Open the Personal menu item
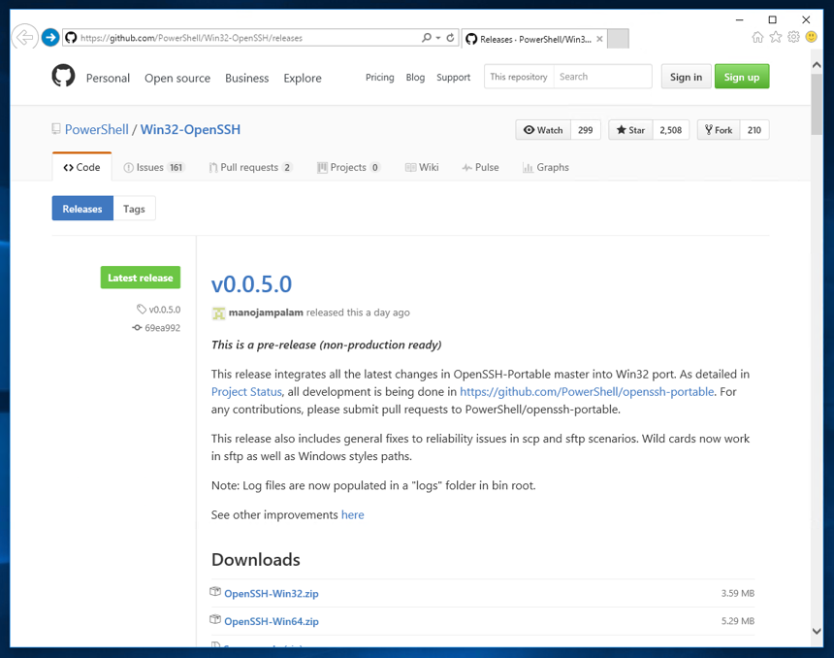 point(108,79)
